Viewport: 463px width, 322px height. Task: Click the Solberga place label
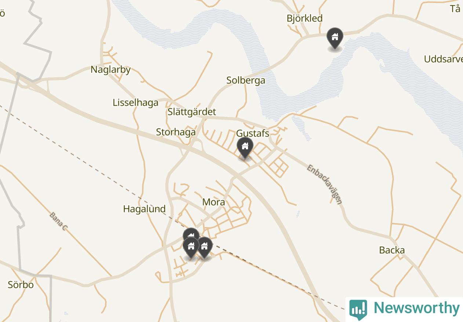(x=246, y=80)
